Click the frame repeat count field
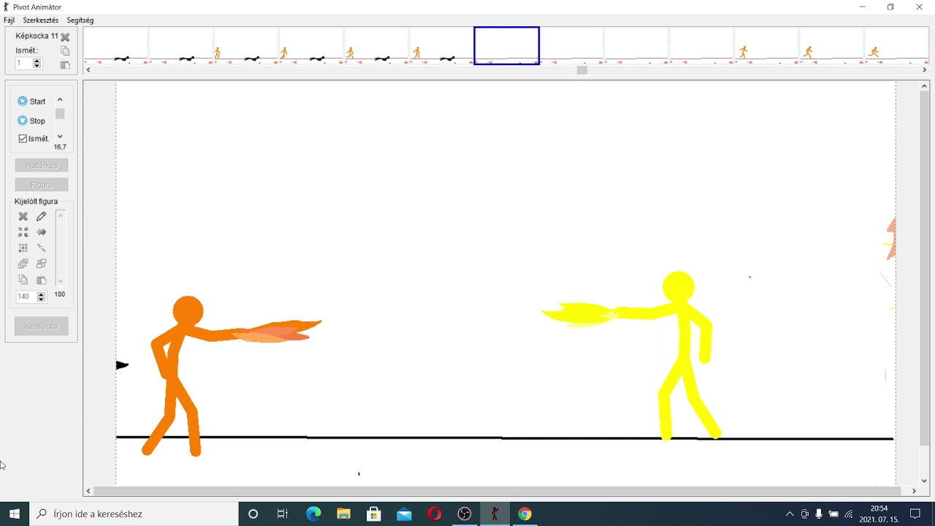 click(x=24, y=64)
